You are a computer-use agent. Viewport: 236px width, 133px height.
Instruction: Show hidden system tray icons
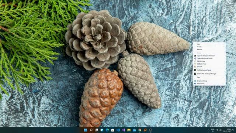click(208, 130)
